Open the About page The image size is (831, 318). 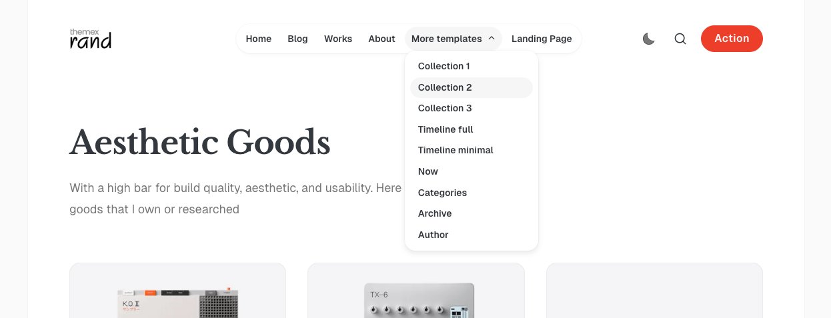[381, 39]
